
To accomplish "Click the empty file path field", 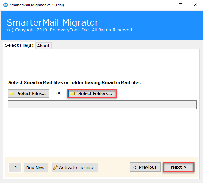I will point(102,105).
